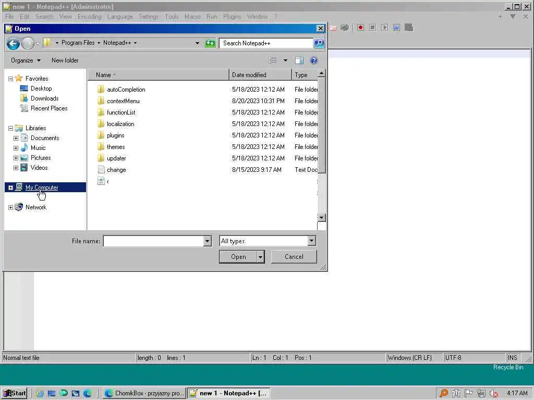The image size is (534, 400).
Task: Select the themes folder
Action: coord(116,147)
